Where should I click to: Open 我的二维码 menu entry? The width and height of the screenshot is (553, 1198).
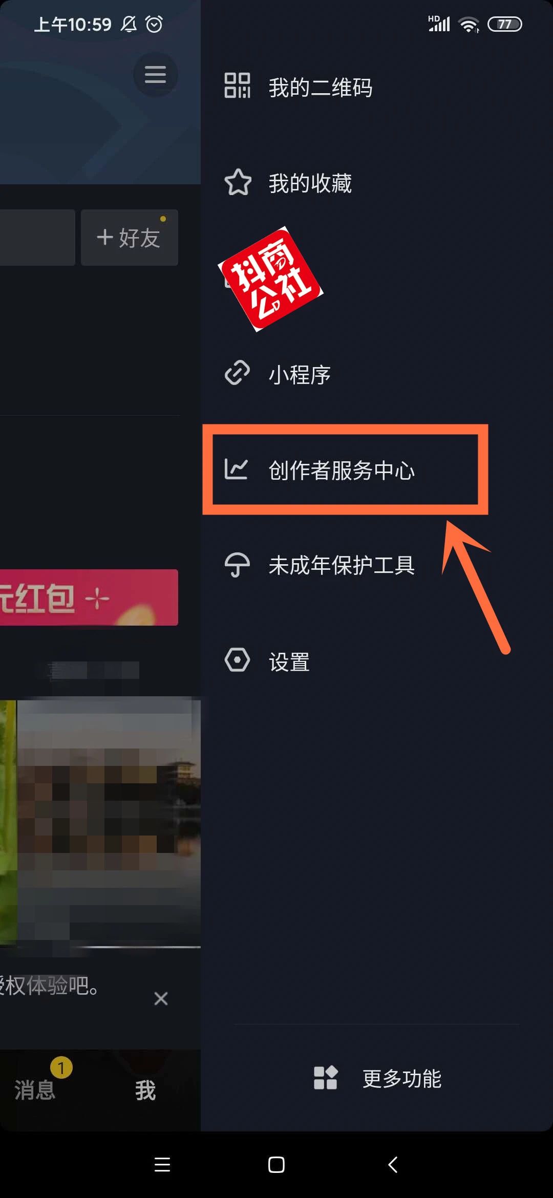pos(321,87)
